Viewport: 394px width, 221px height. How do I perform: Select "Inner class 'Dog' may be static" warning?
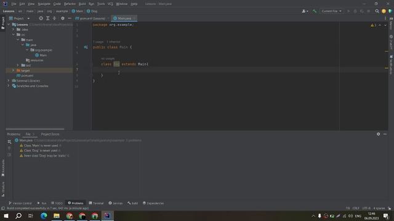coord(44,155)
